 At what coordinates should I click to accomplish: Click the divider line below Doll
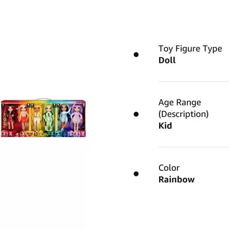point(194,82)
